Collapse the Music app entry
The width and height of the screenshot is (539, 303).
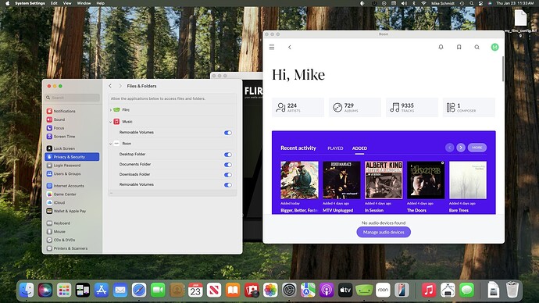[111, 122]
